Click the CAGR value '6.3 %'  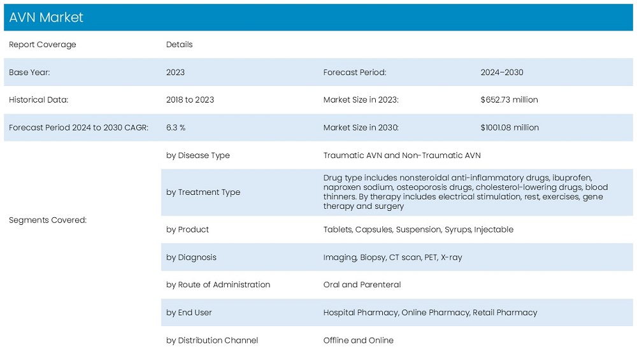click(176, 127)
